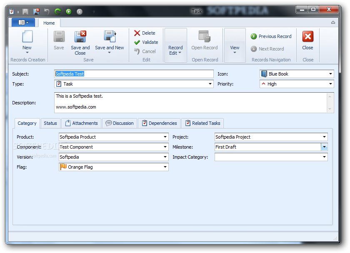Click inside the Description text box
Screen dimensions: 350x253
coord(191,103)
